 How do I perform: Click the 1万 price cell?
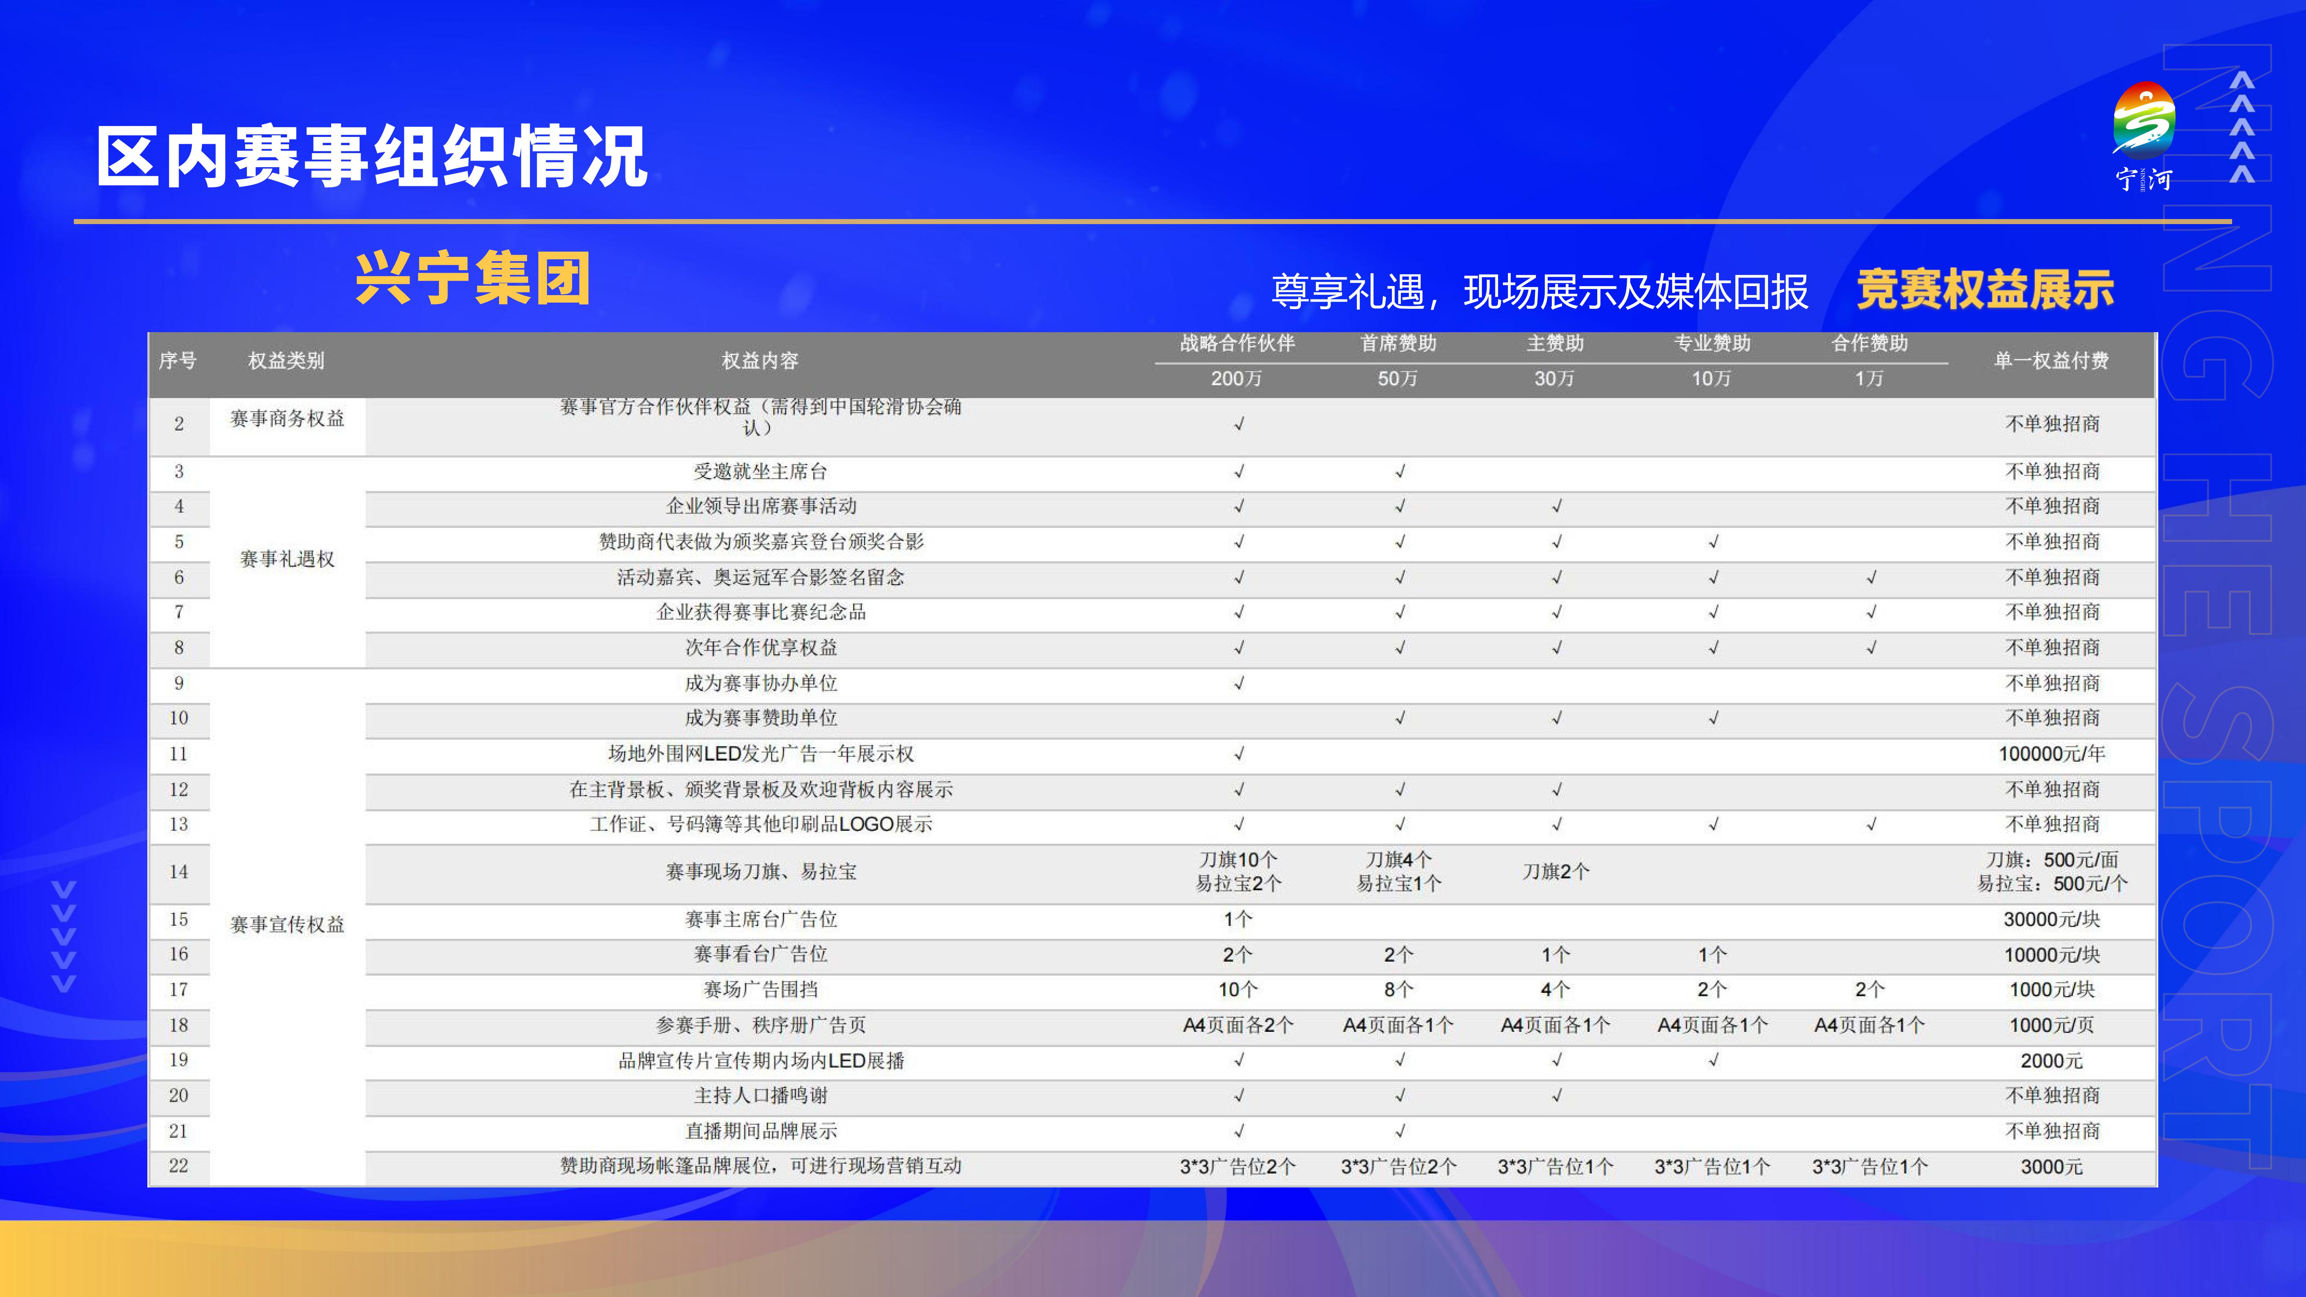point(1869,379)
